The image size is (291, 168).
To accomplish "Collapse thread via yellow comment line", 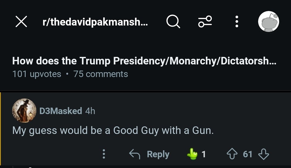I will click(x=1, y=129).
